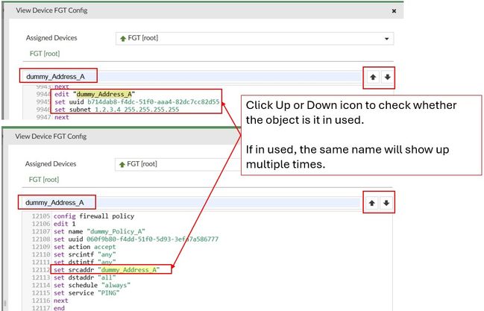
Task: Click highlighted dummy_Address_A on the edit line
Action: (104, 94)
